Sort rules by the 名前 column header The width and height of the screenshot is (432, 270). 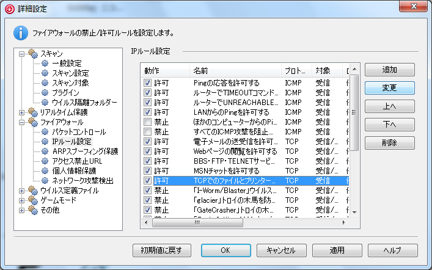tap(235, 70)
